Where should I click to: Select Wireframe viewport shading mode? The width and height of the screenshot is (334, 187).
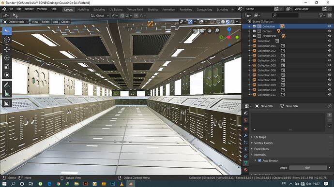pyautogui.click(x=218, y=22)
